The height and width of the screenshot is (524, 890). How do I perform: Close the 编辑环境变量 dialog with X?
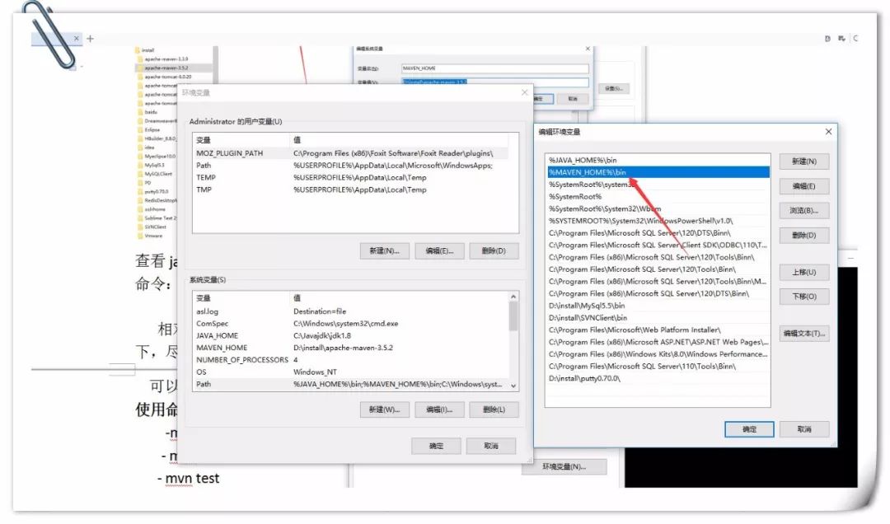tap(829, 131)
